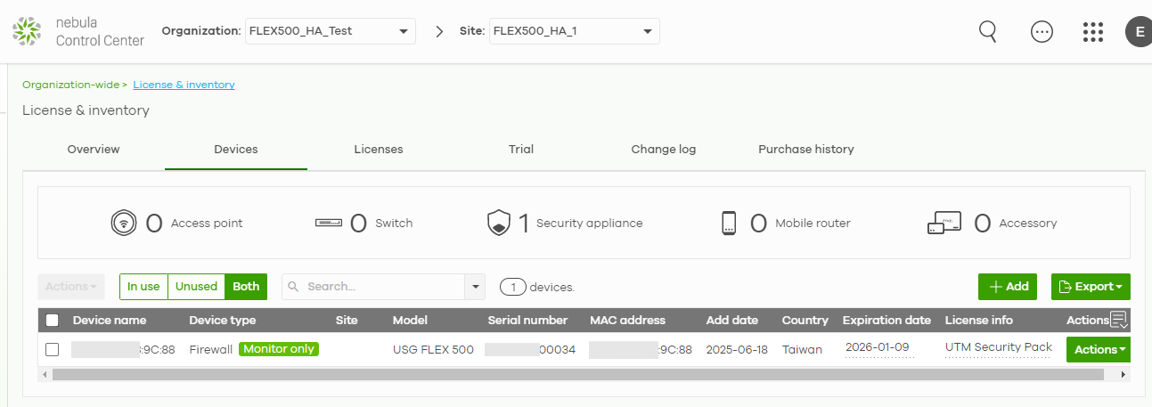Sort by Expiration date column header
This screenshot has height=407, width=1152.
point(886,320)
